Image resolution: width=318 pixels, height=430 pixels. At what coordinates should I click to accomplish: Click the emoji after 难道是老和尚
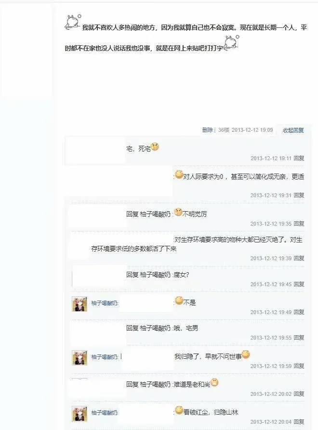tap(214, 382)
